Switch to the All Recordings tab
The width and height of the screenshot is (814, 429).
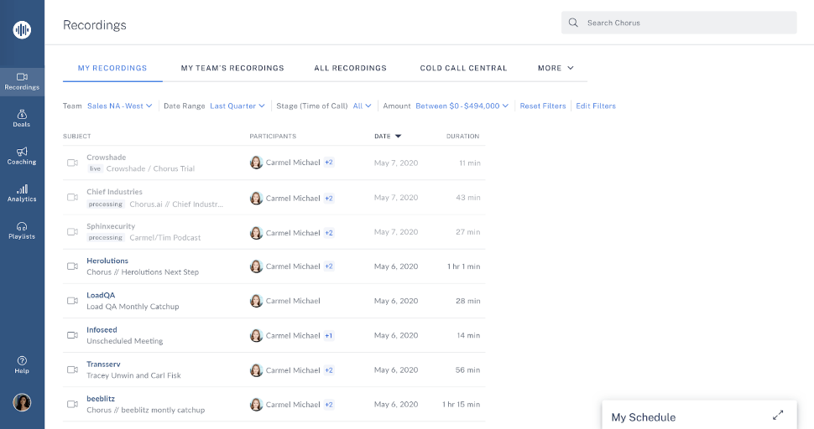[x=351, y=68]
